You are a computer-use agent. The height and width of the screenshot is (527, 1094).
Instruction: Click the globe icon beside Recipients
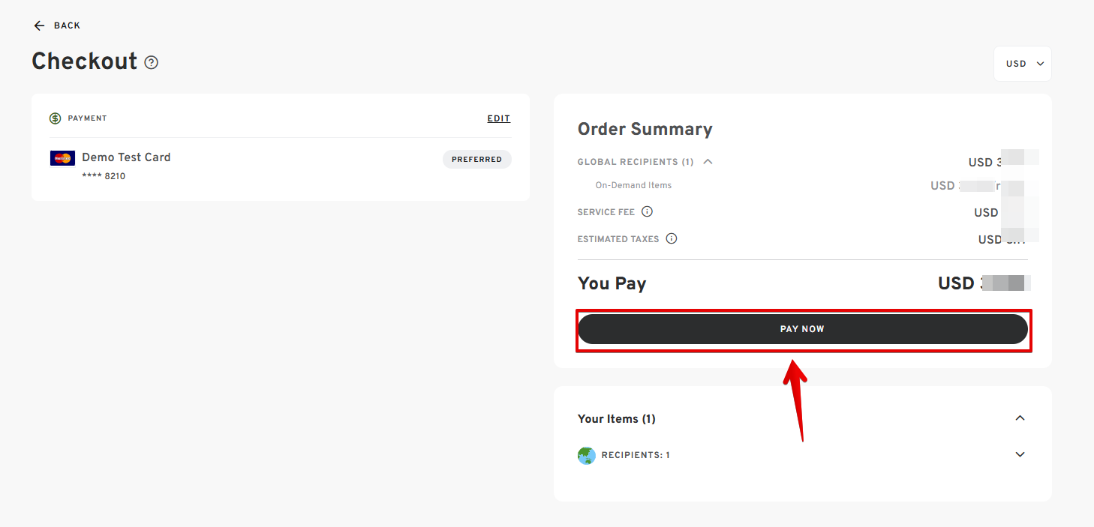[x=587, y=455]
